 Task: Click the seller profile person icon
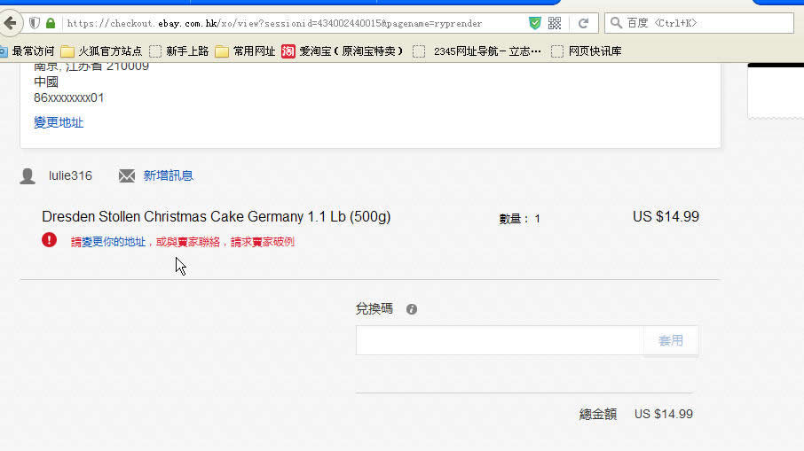tap(28, 176)
